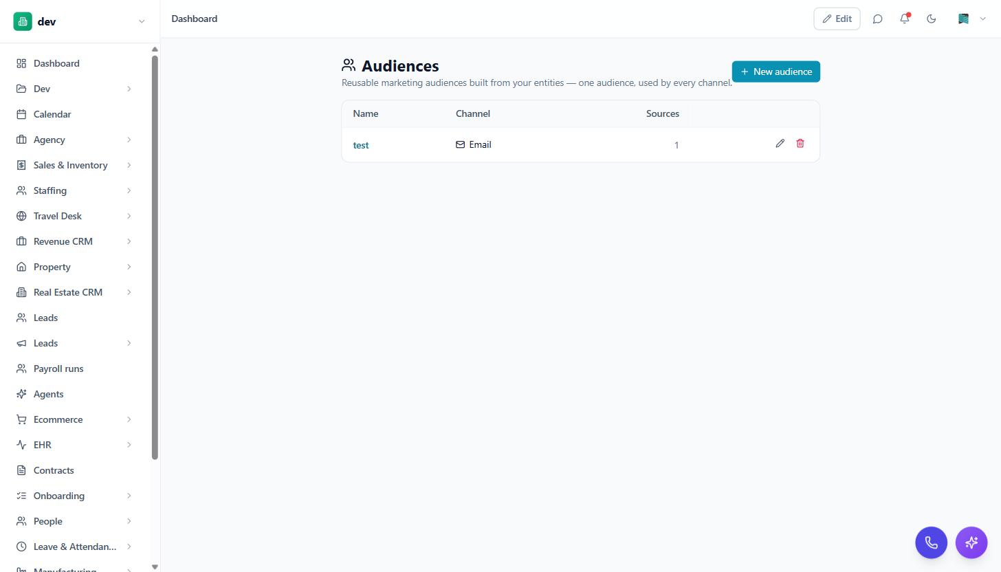
Task: Click the Dashboard breadcrumb in the header
Action: [195, 19]
